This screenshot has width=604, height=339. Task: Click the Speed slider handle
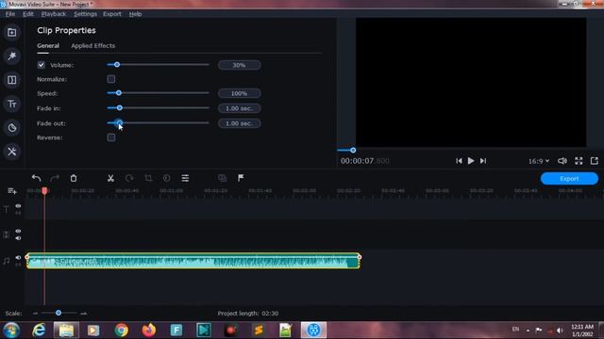tap(119, 93)
